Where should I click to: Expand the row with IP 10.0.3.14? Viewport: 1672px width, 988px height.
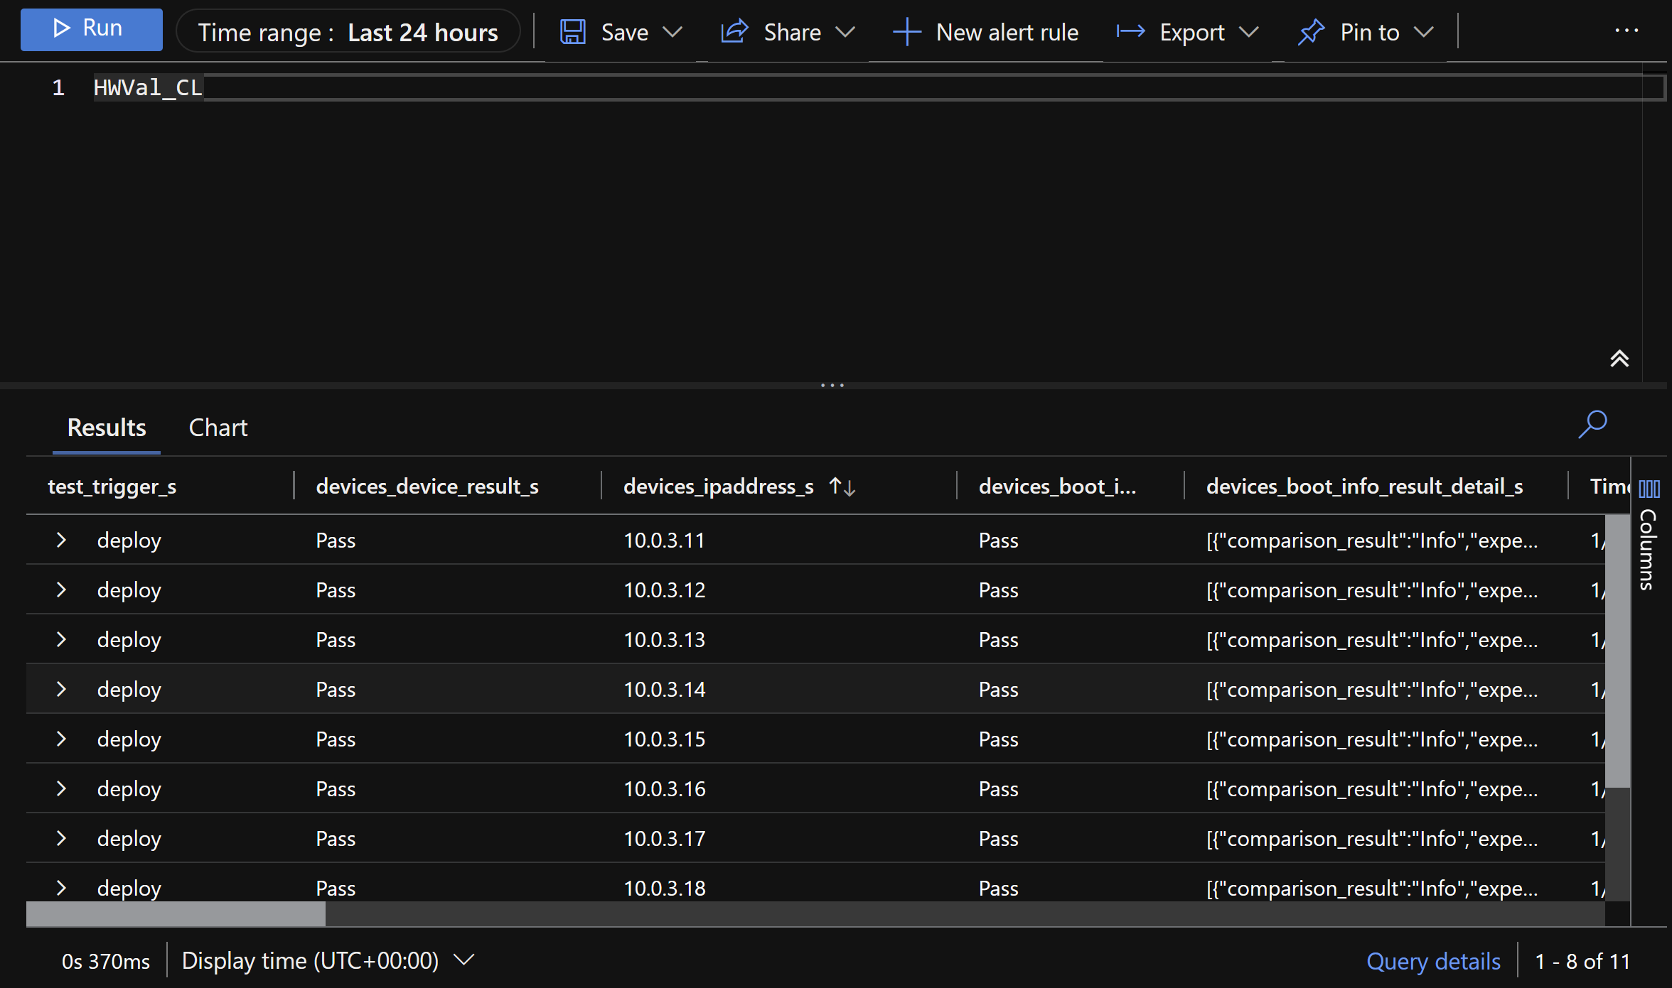(61, 689)
